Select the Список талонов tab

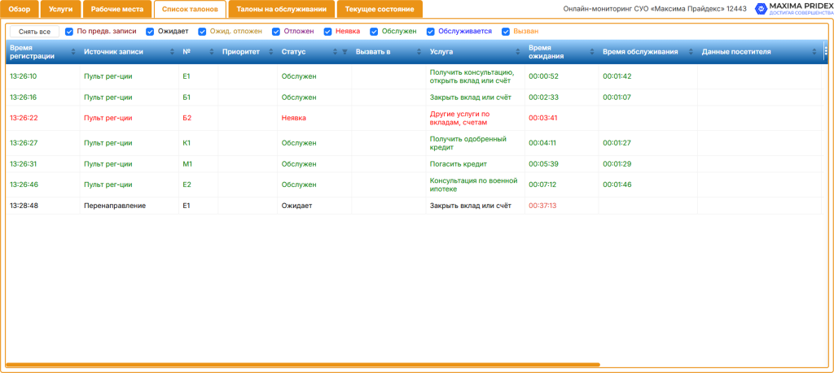pos(190,9)
